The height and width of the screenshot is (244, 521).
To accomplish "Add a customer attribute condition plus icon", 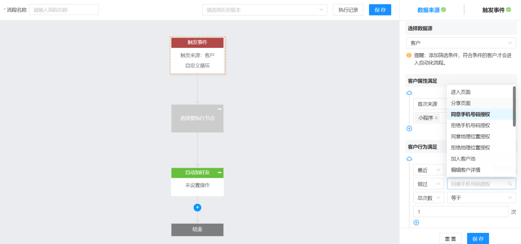I will coord(410,129).
